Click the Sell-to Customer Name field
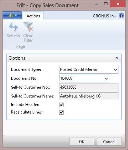Image resolution: width=128 pixels, height=150 pixels. coord(89,96)
